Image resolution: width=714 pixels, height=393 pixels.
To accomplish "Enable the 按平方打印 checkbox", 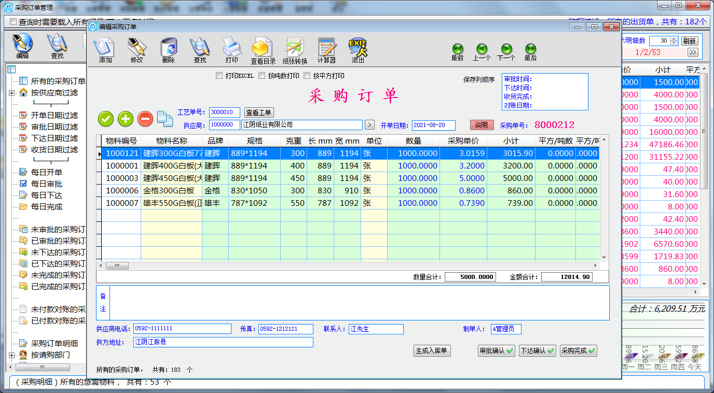I will click(x=307, y=76).
